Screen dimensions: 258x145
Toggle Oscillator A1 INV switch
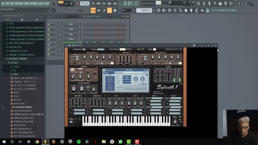point(83,63)
